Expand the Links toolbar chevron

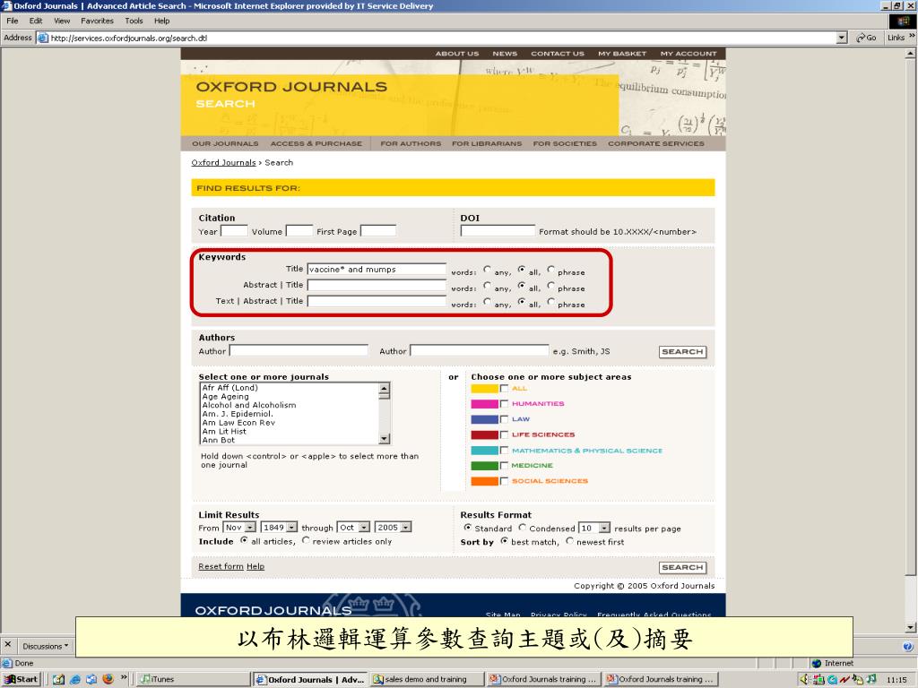[x=911, y=36]
